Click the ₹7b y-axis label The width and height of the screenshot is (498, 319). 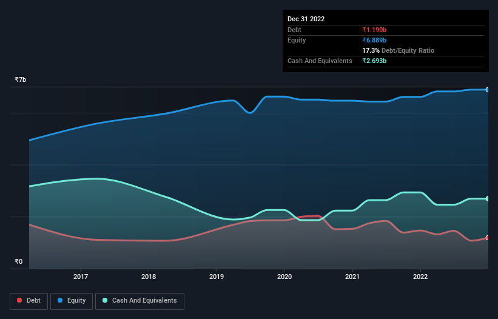click(21, 79)
